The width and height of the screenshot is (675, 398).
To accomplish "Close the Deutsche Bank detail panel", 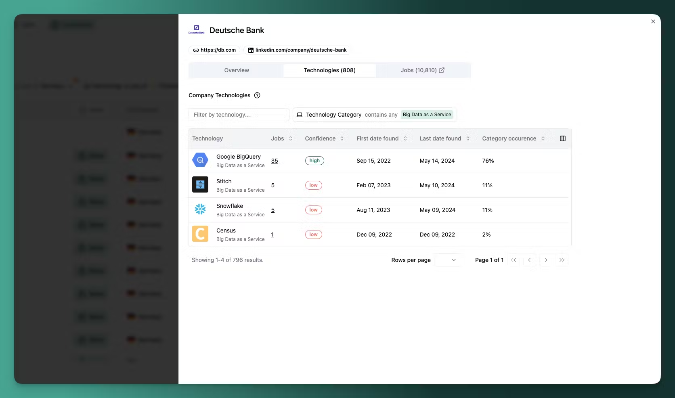I will click(x=653, y=21).
